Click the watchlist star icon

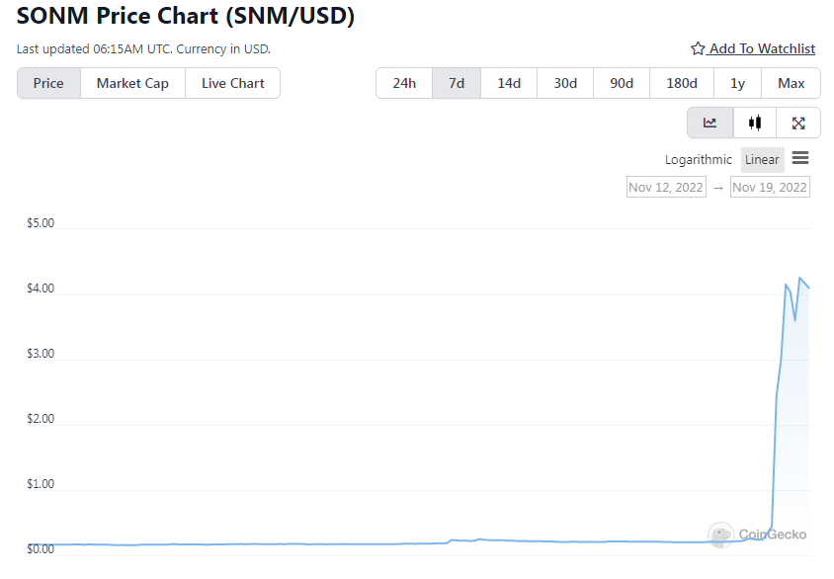click(698, 49)
